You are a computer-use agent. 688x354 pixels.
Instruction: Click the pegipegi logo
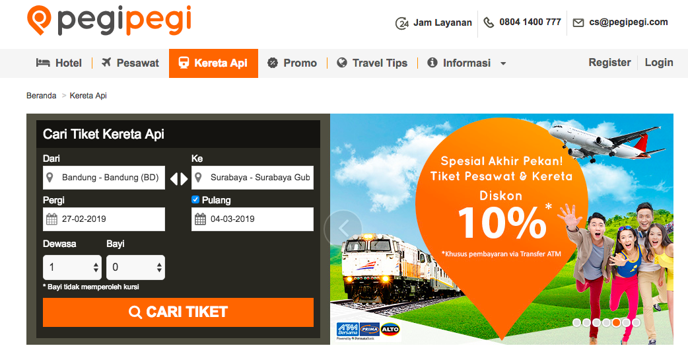coord(109,20)
